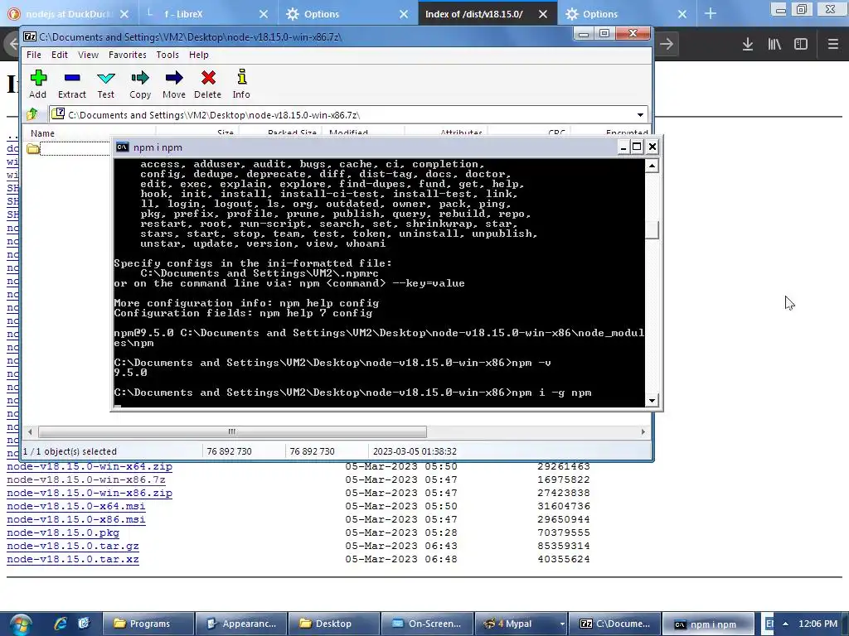Viewport: 849px width, 636px height.
Task: Switch to Appearance taskbar window
Action: (241, 624)
